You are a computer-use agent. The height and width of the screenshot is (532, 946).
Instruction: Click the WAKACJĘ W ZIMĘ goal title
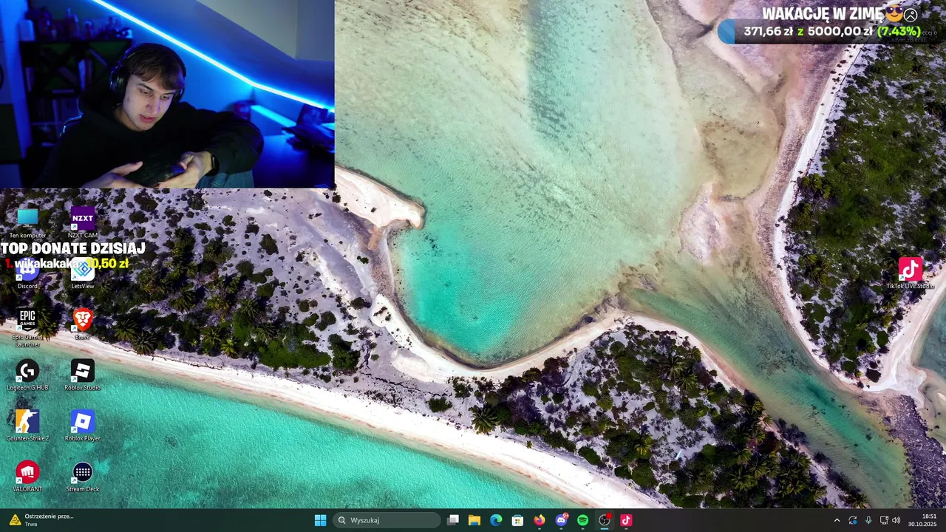pos(823,14)
